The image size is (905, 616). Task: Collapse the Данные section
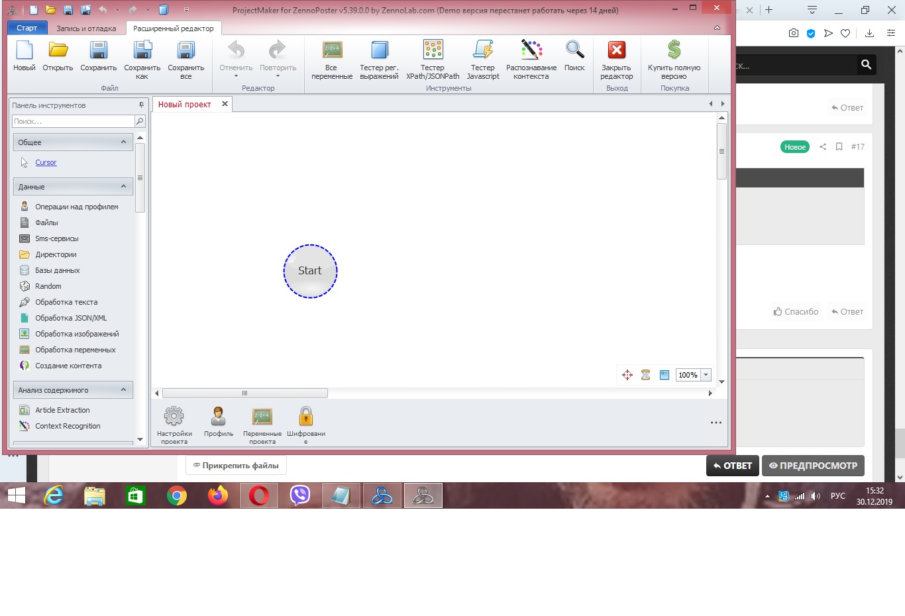coord(123,187)
